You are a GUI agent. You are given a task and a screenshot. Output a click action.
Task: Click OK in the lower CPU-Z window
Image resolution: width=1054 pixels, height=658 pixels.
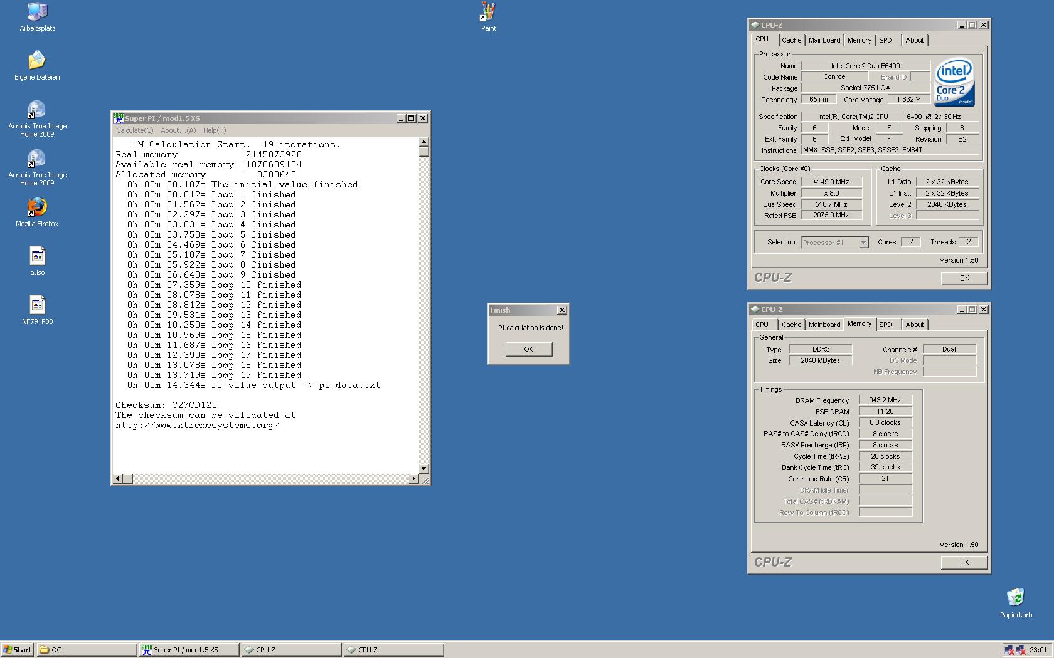[x=964, y=563]
